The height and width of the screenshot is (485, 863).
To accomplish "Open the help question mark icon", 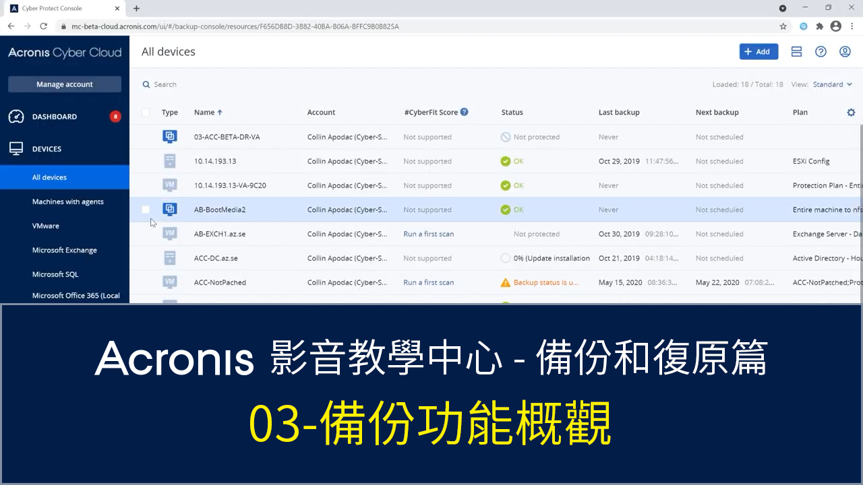I will pyautogui.click(x=821, y=52).
